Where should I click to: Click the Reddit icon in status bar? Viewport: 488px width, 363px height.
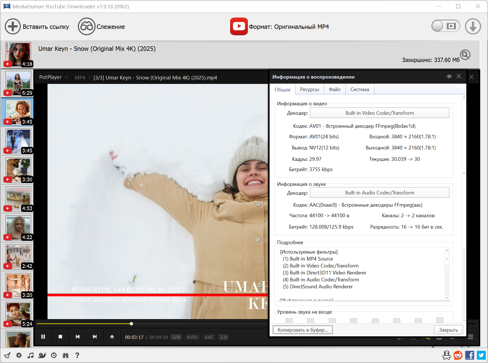coord(458,355)
